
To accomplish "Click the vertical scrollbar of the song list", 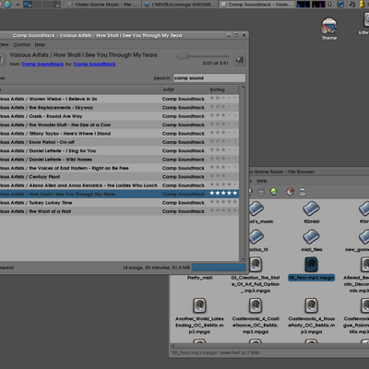I will 243,173.
